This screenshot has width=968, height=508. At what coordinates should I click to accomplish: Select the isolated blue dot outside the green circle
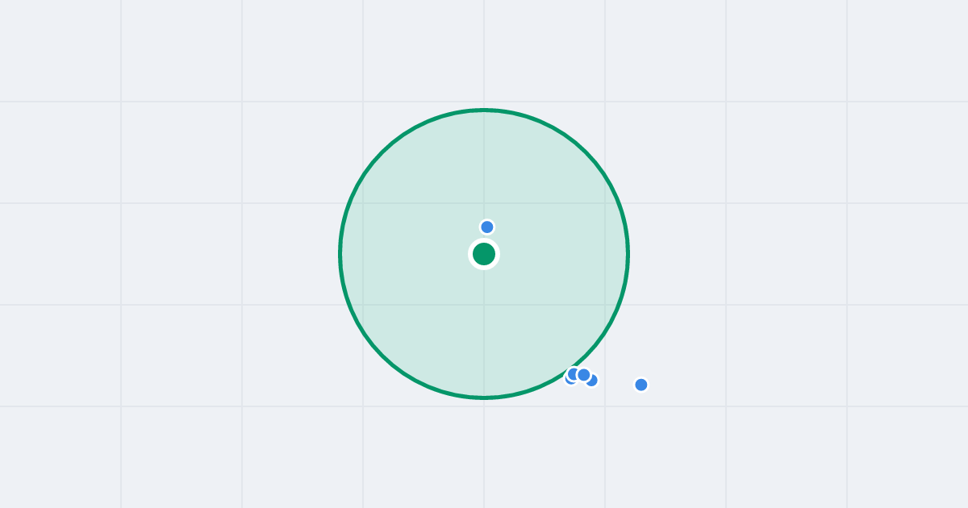[641, 385]
